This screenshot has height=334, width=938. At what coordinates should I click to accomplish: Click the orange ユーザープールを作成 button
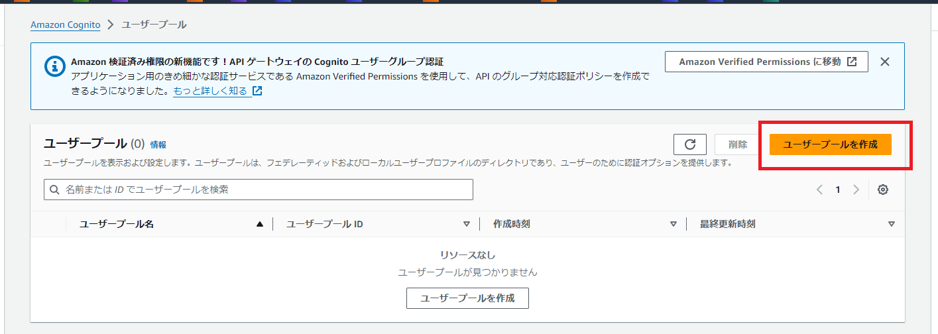pos(830,144)
